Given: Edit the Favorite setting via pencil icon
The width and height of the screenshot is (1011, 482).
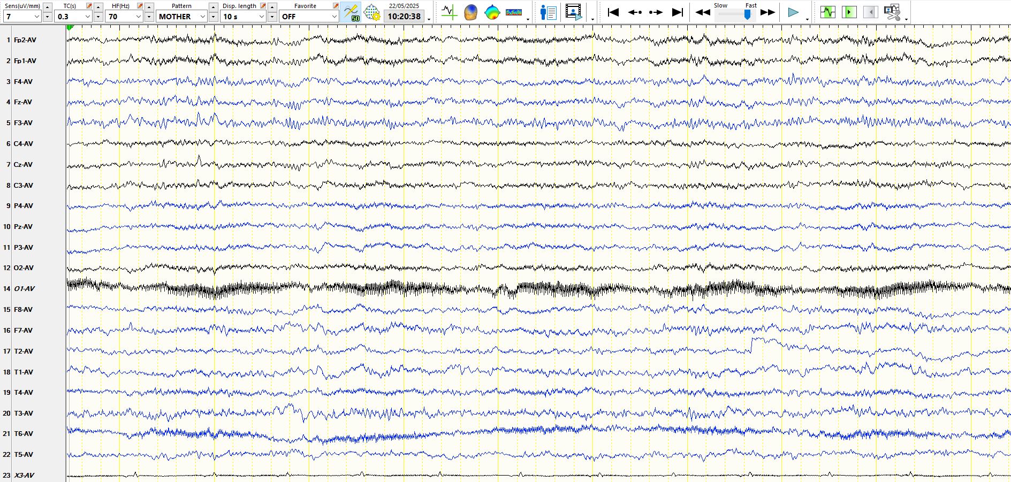Looking at the screenshot, I should point(336,6).
